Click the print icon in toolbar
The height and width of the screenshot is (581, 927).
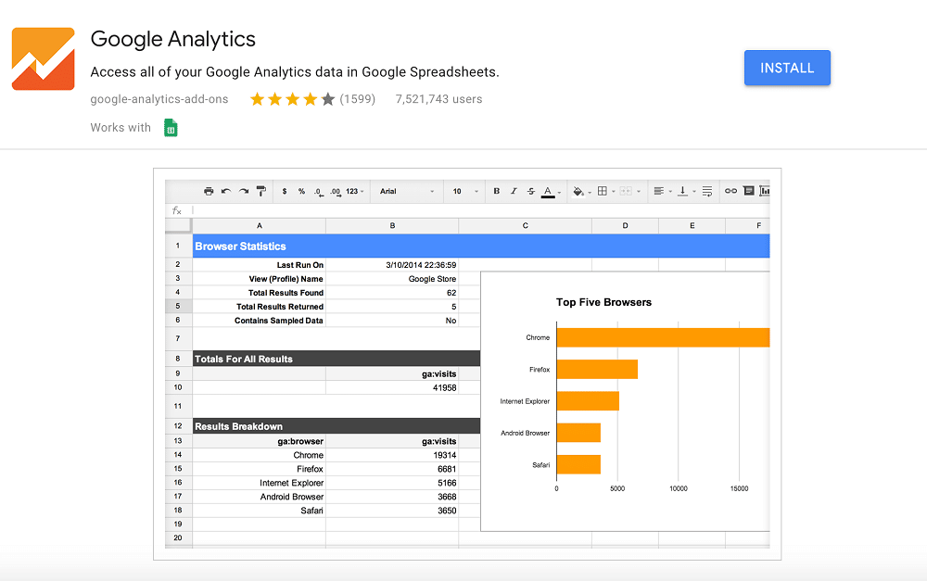(x=209, y=191)
